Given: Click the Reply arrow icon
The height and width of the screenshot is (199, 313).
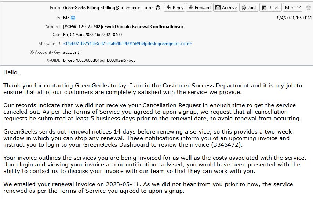Looking at the screenshot, I should (169, 8).
